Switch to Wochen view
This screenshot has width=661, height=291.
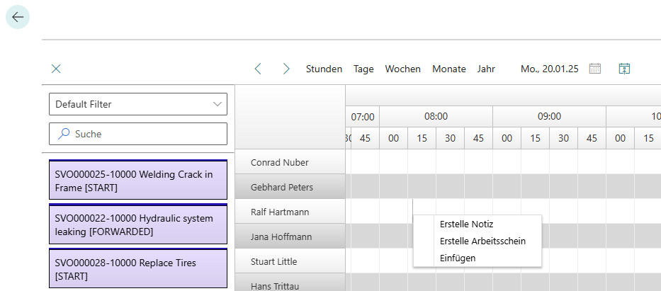(402, 69)
